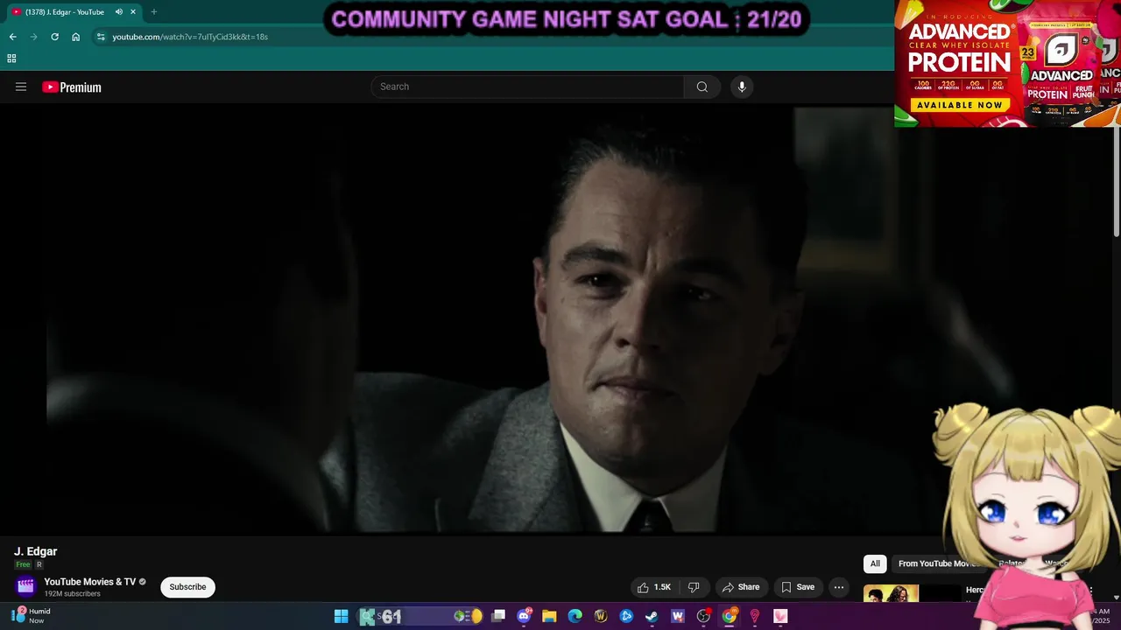Open Steam from taskbar
1121x630 pixels.
[x=652, y=616]
